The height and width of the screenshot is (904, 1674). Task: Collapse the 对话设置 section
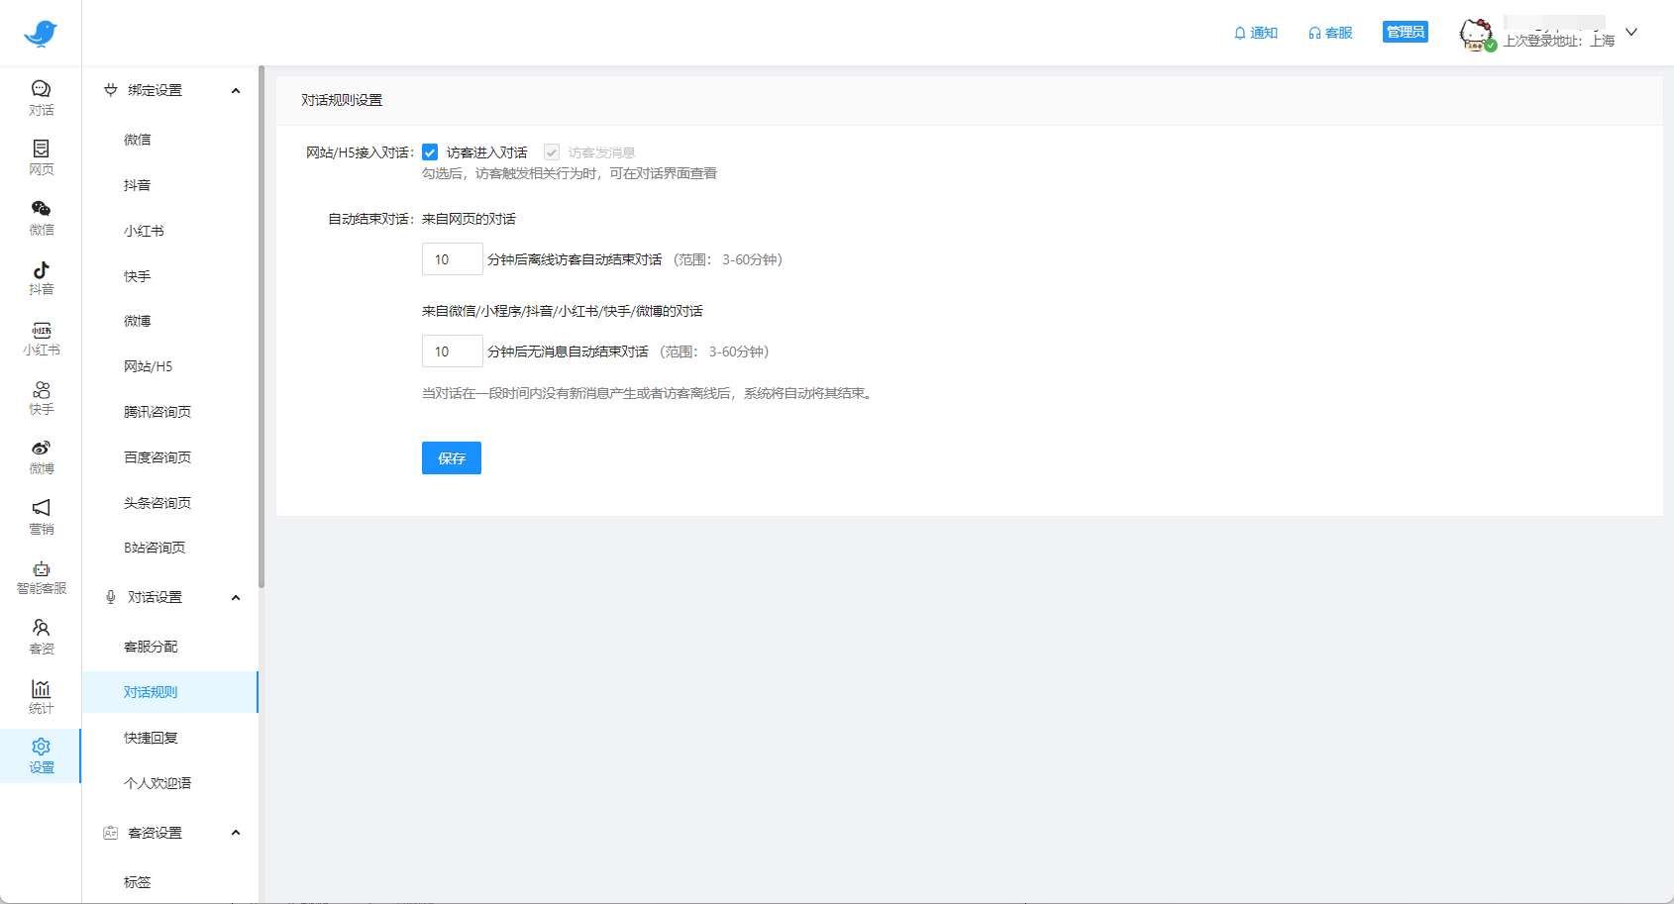236,598
